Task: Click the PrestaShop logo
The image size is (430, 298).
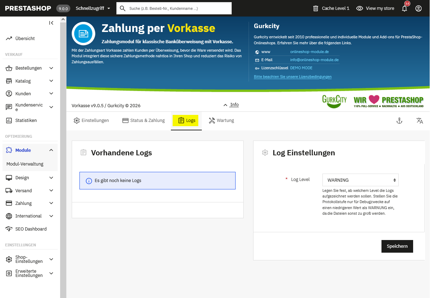Action: pos(28,8)
